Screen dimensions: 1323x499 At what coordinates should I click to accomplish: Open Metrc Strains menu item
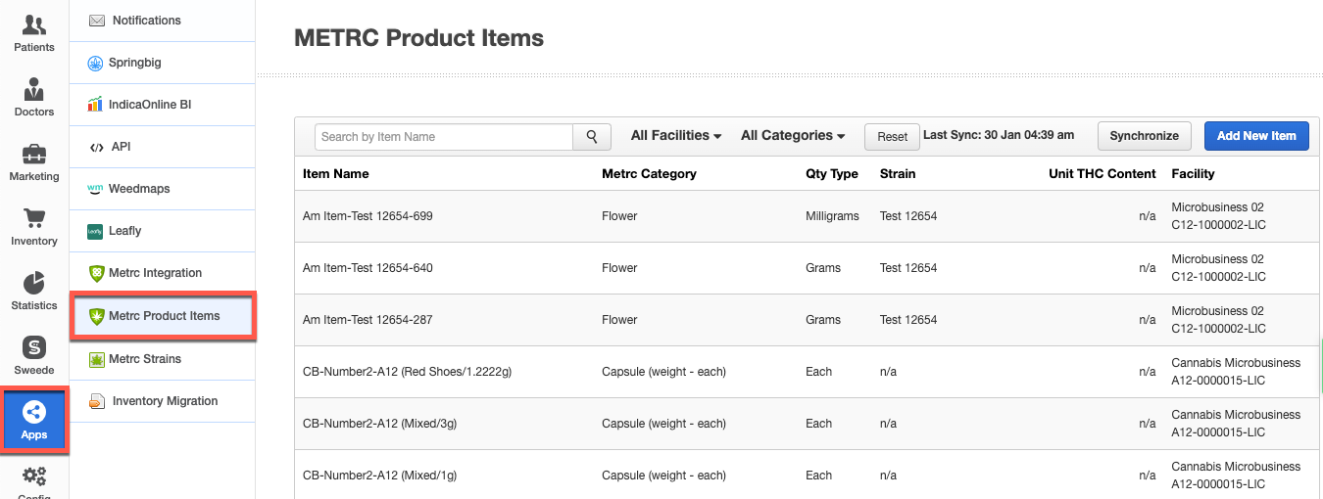pos(163,359)
